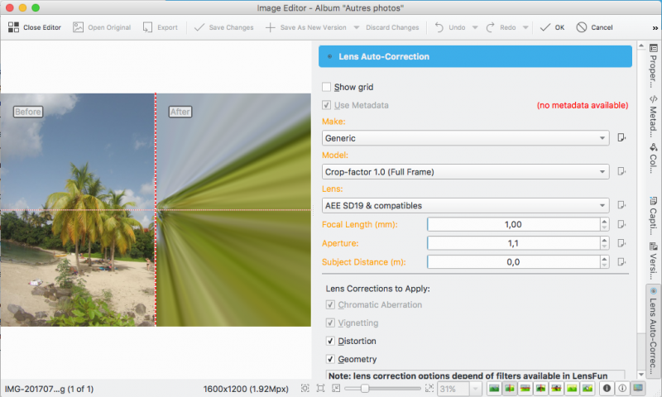The height and width of the screenshot is (397, 662).
Task: Open the 31% zoom level combo box
Action: 459,389
